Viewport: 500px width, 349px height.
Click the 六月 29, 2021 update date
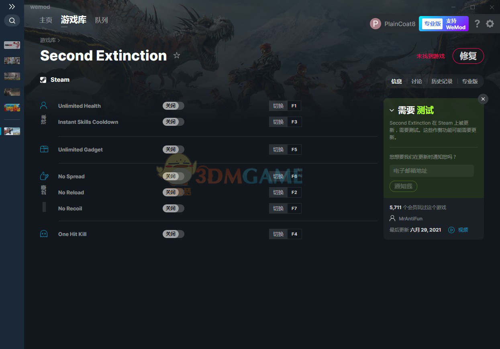pyautogui.click(x=426, y=230)
